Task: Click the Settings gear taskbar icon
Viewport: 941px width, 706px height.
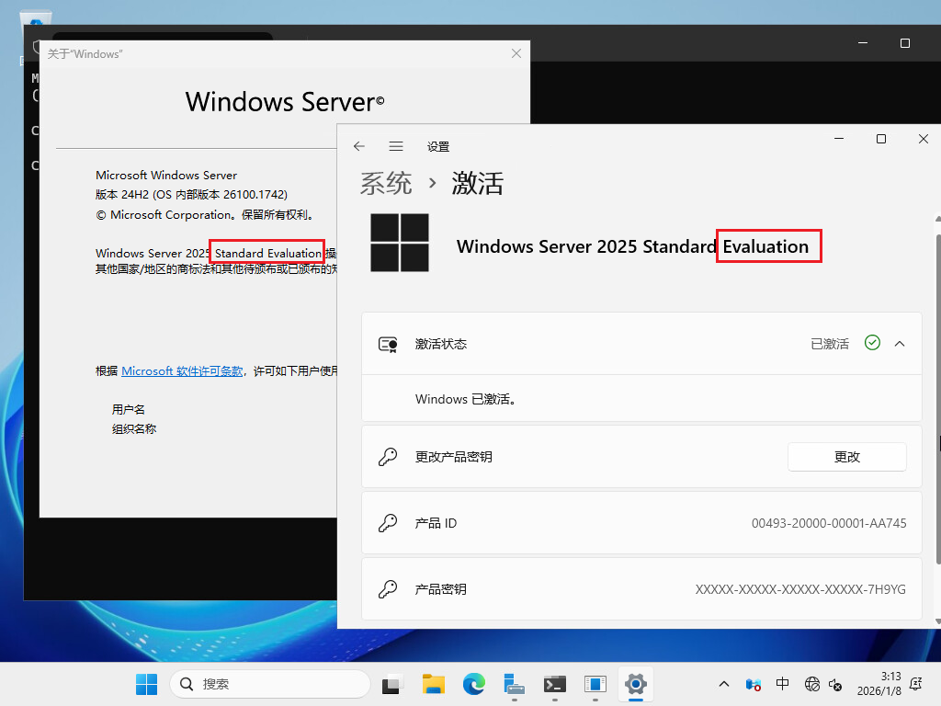Action: pos(635,684)
